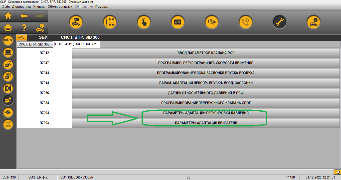
Task: Select the wrench repair icon
Action: click(279, 22)
